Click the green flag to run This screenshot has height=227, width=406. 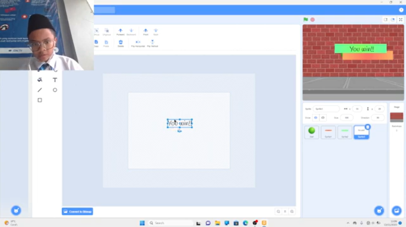pos(306,19)
